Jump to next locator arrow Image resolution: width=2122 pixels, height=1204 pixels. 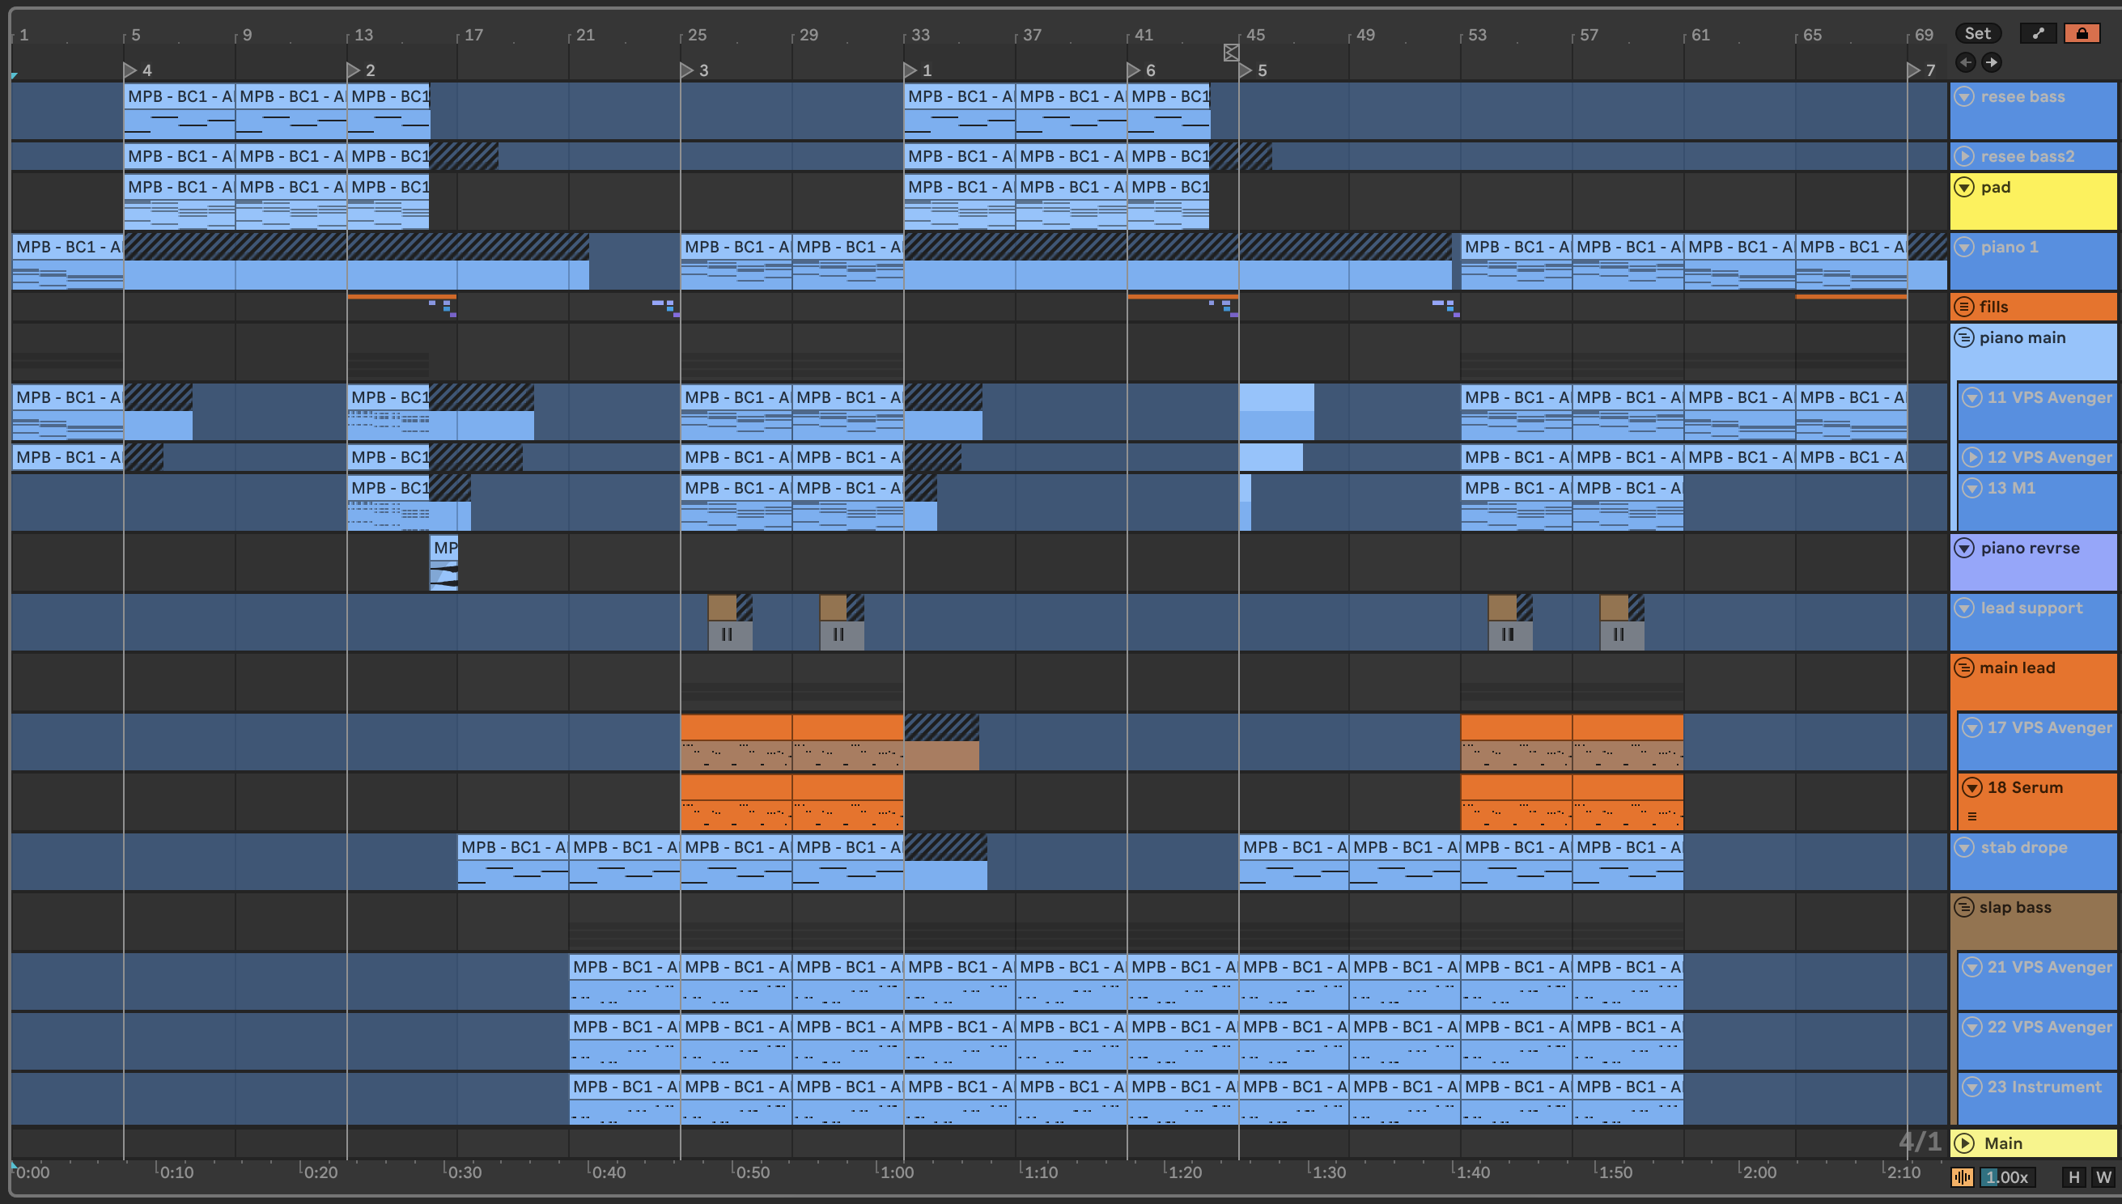point(1993,62)
